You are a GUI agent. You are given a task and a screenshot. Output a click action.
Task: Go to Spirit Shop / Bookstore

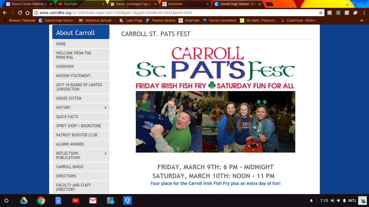[x=81, y=126]
